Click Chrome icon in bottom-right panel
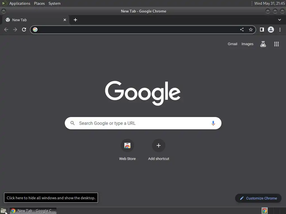 264,211
